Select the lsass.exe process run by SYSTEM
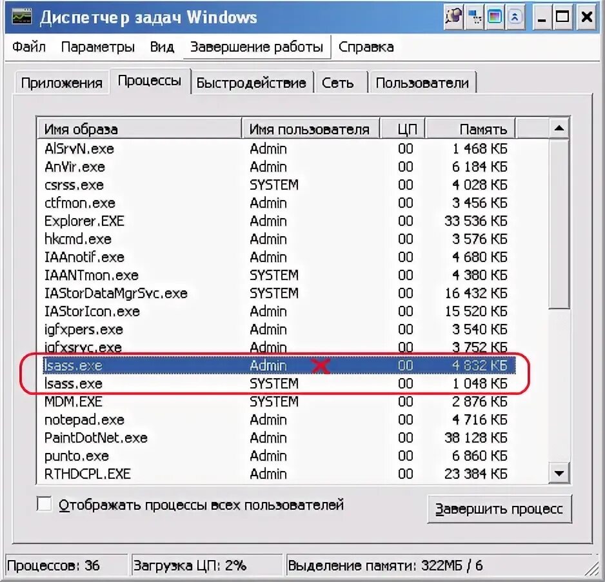605x582 pixels. click(x=279, y=384)
